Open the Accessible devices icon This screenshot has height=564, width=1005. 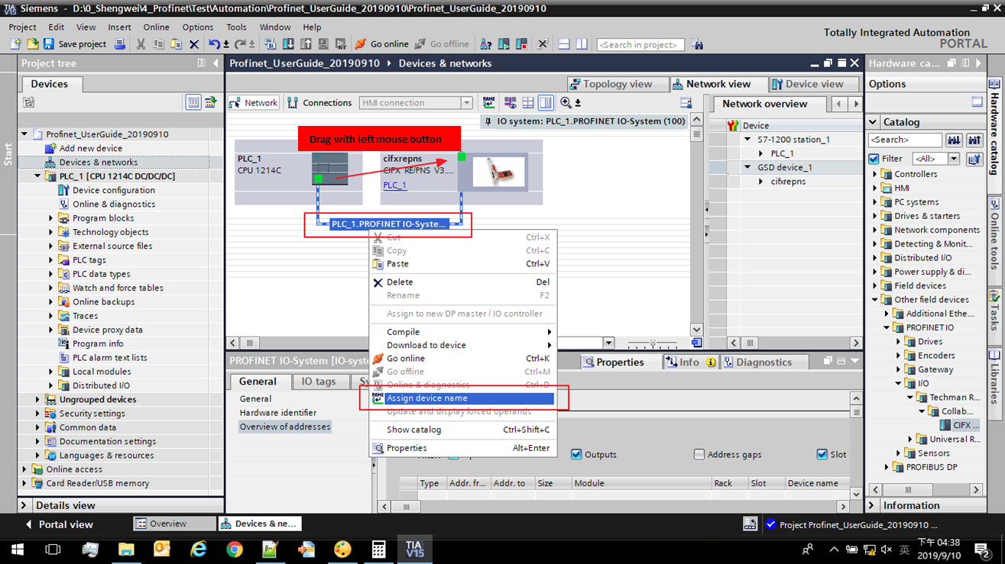point(486,44)
